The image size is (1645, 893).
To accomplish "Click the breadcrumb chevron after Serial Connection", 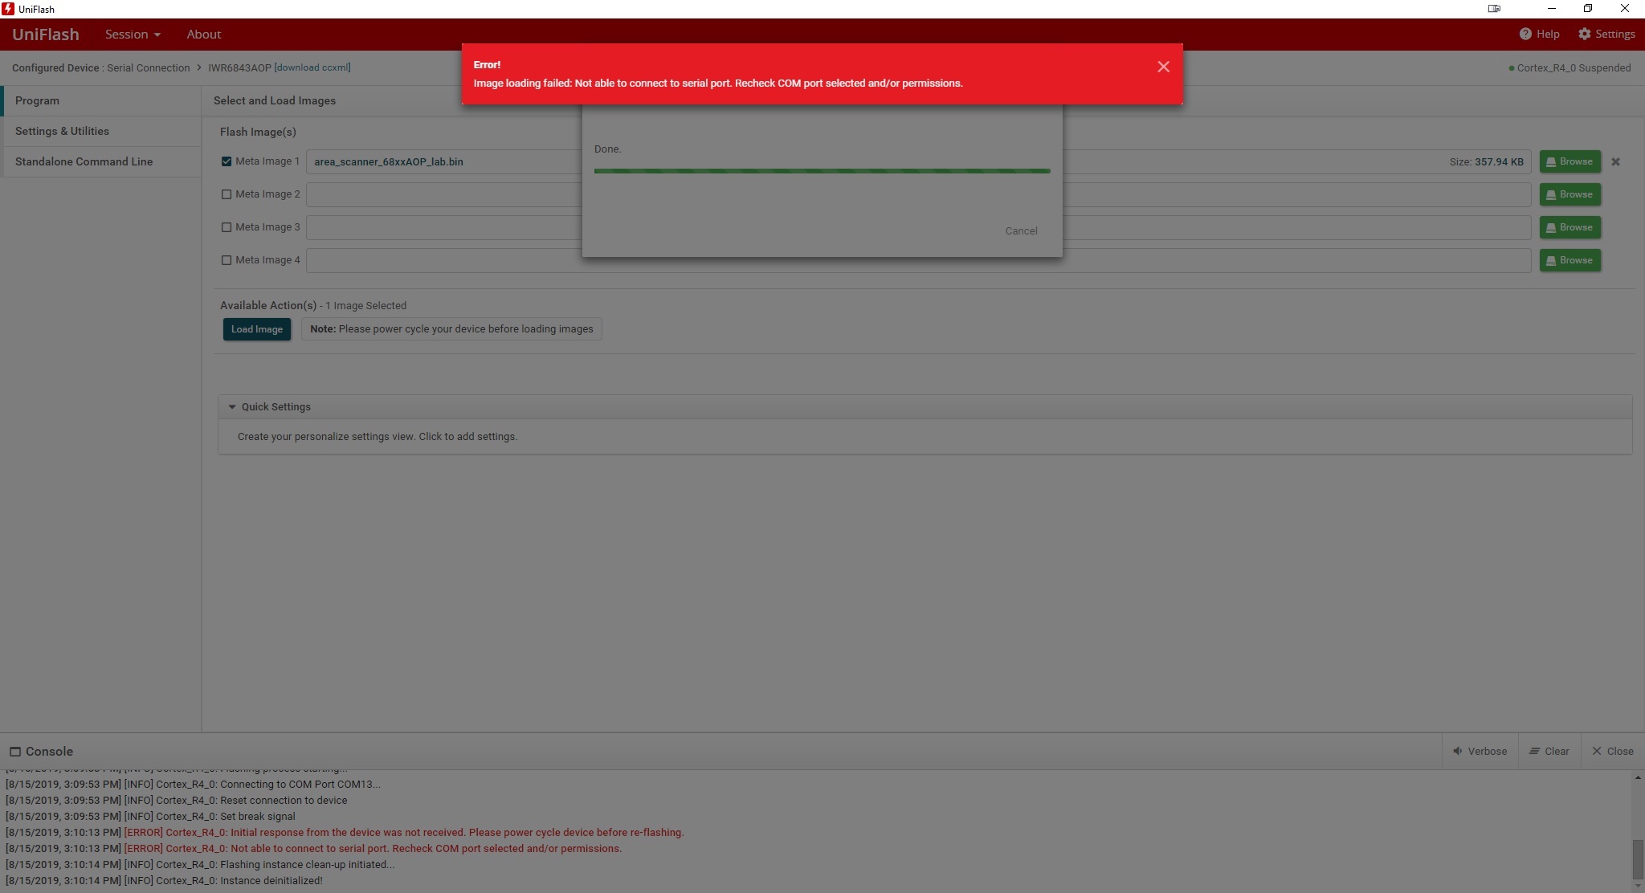I will pos(199,67).
